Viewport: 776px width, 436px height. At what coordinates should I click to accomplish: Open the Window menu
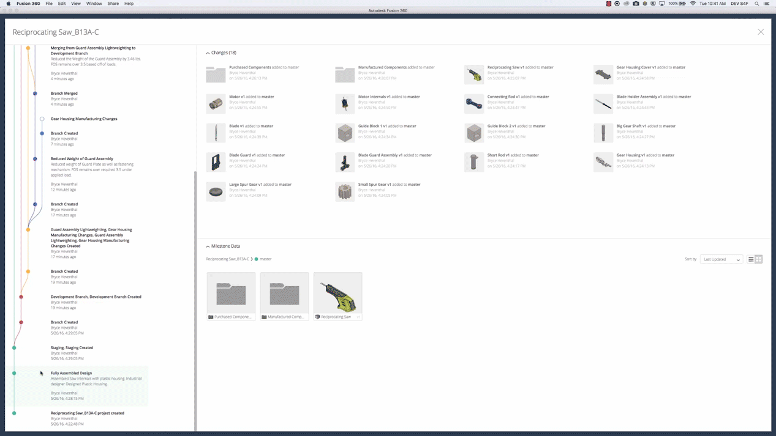click(x=94, y=4)
